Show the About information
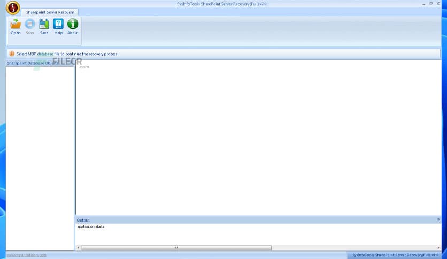This screenshot has height=259, width=447. pos(73,27)
